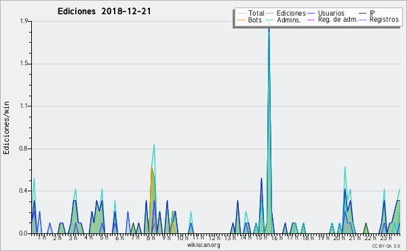The image size is (407, 251).
Task: Click the 0.0 y-axis value
Action: 24,233
